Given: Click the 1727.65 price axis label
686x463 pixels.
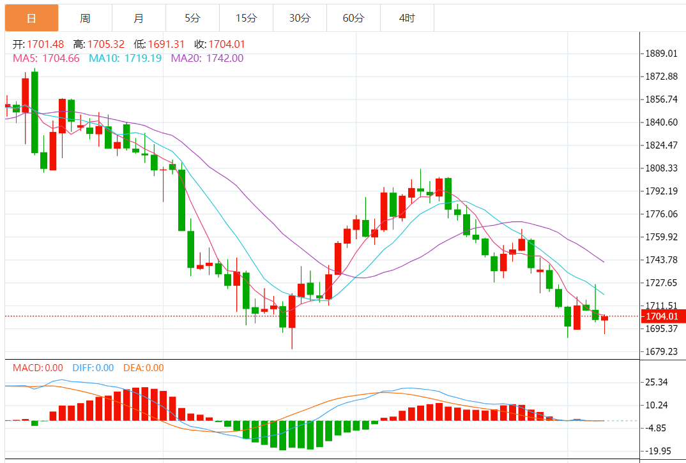Looking at the screenshot, I should [x=662, y=283].
